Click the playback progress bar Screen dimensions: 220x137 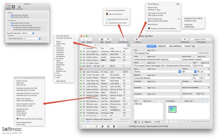pyautogui.click(x=107, y=122)
